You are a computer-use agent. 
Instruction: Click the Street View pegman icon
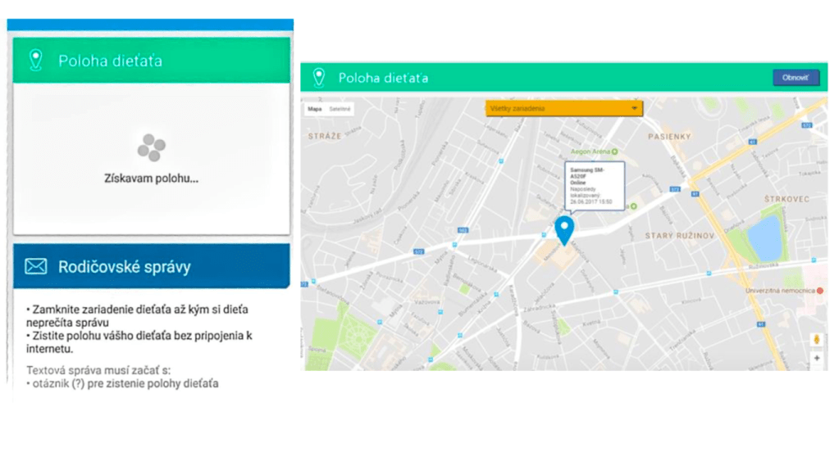click(x=816, y=340)
